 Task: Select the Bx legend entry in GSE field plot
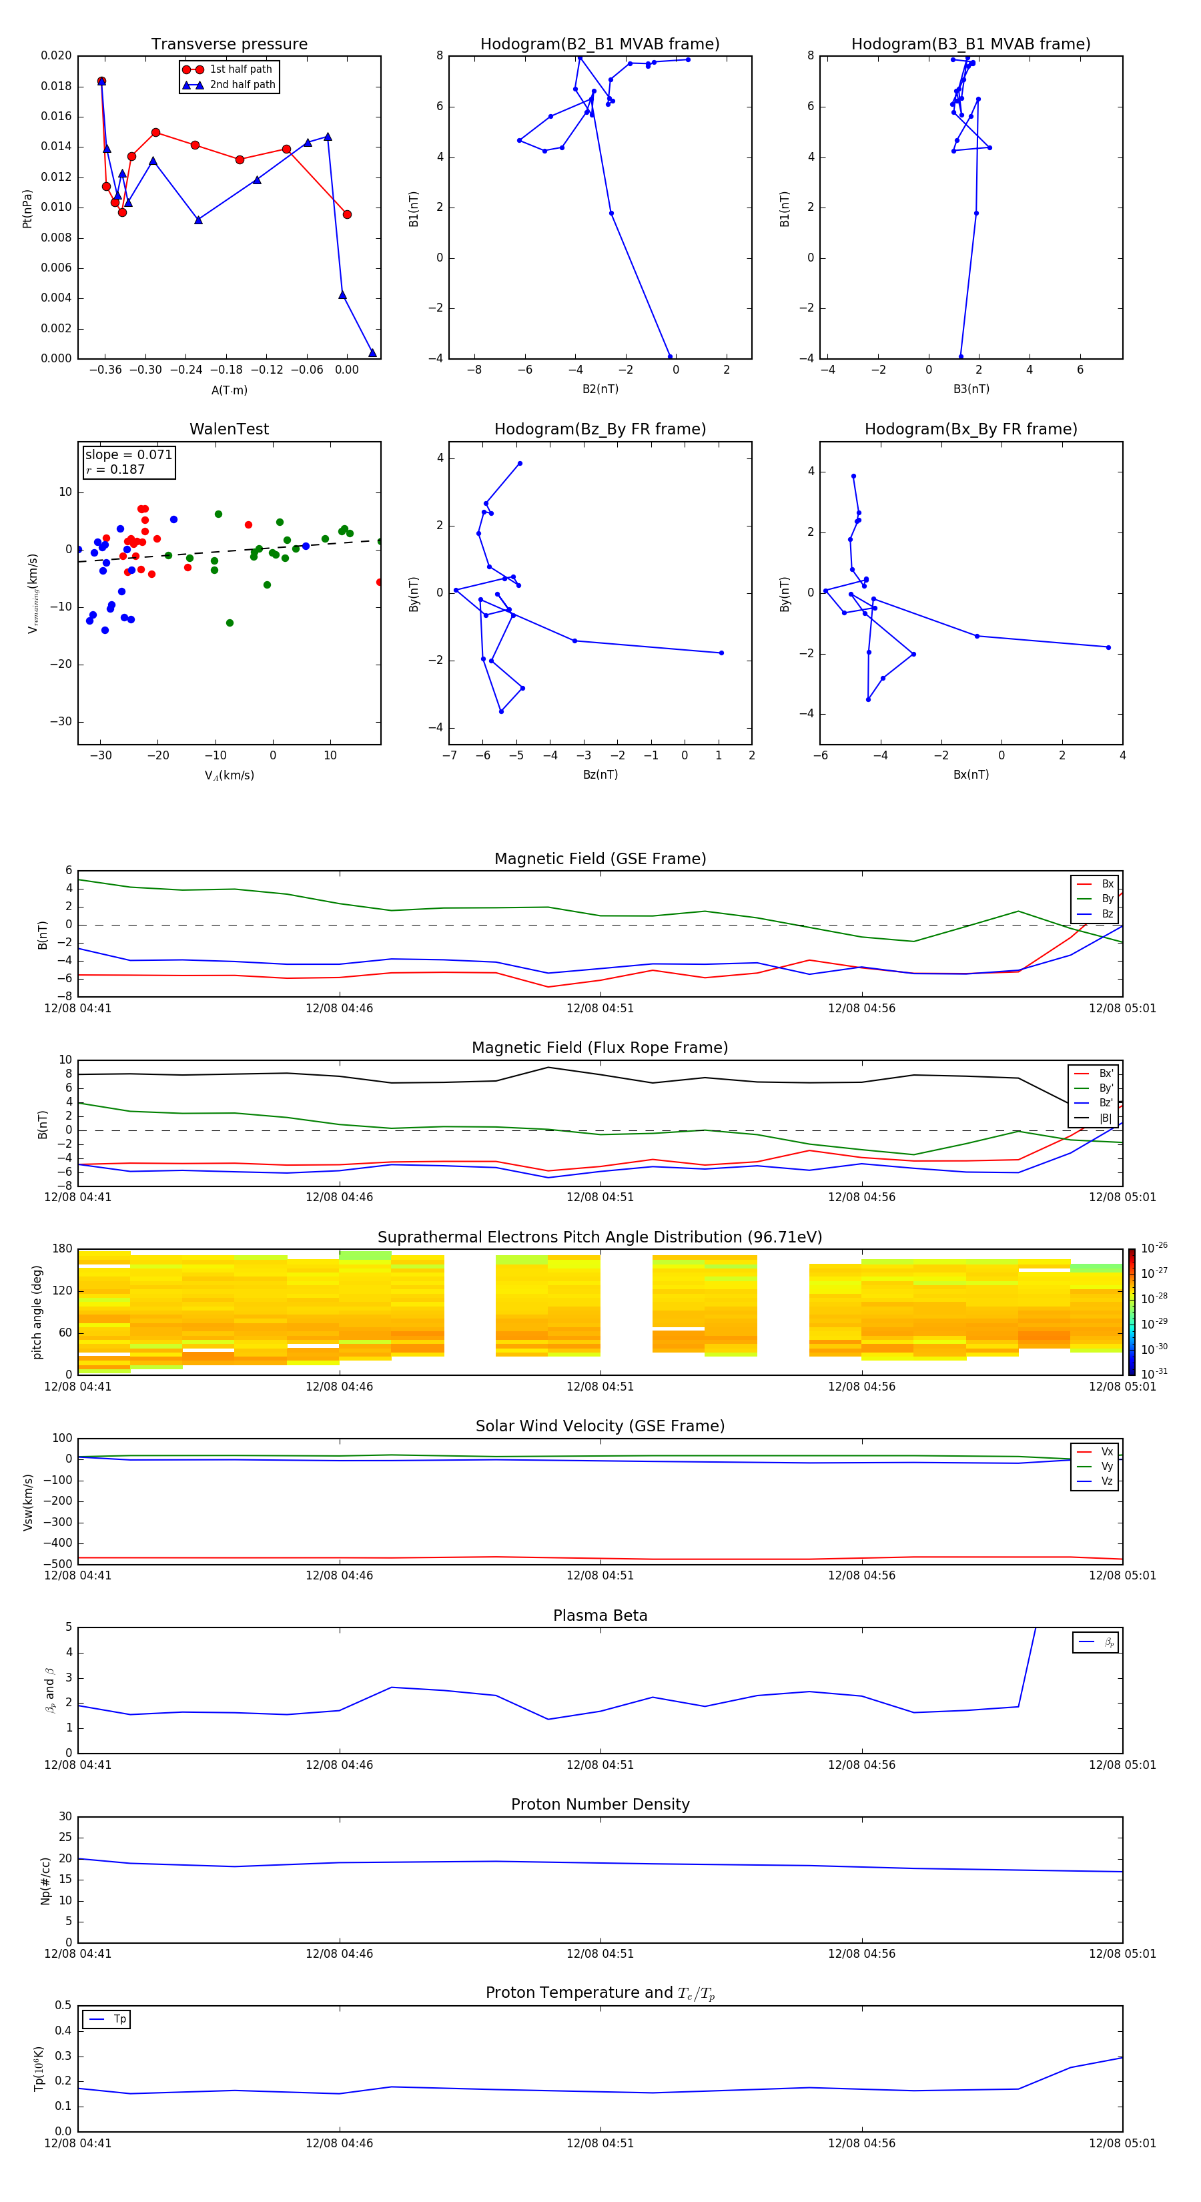(1095, 884)
